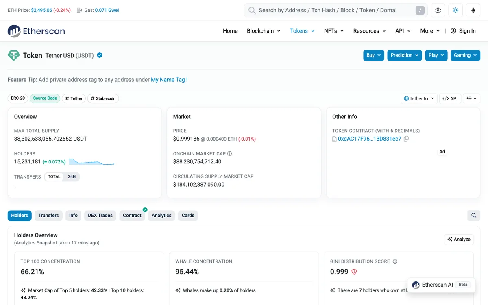
Task: Expand the More menu
Action: pyautogui.click(x=430, y=31)
